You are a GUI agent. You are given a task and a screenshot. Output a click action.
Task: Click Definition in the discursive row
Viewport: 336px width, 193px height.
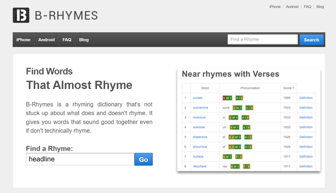[x=306, y=147]
